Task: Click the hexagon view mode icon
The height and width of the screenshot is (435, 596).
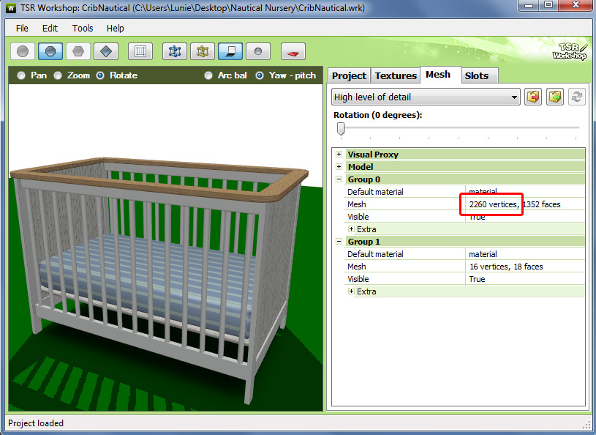Action: [78, 51]
